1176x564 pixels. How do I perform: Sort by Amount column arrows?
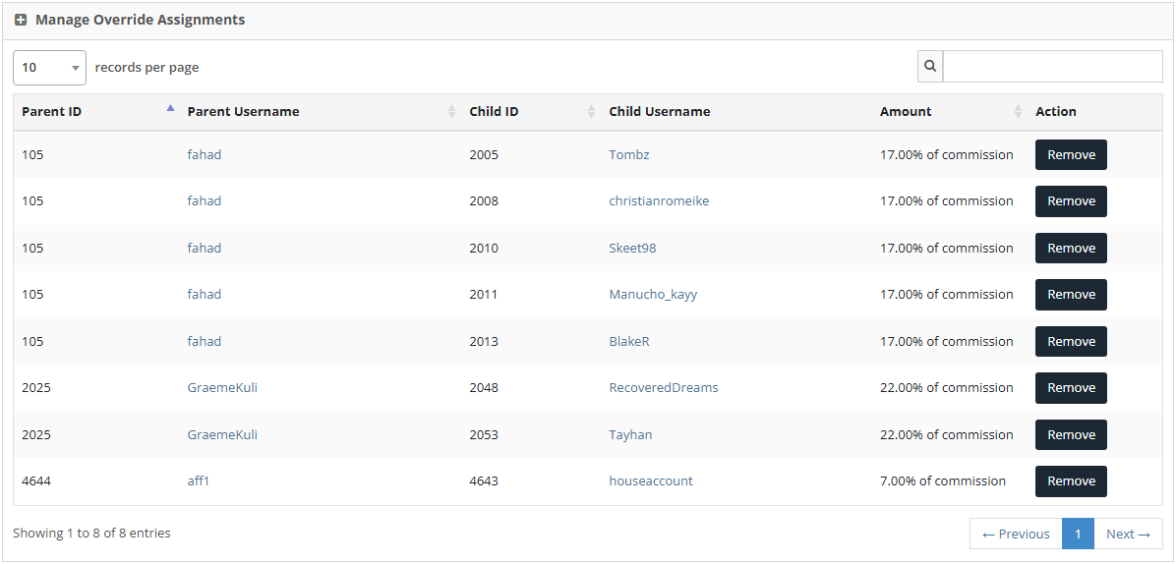(x=1018, y=112)
